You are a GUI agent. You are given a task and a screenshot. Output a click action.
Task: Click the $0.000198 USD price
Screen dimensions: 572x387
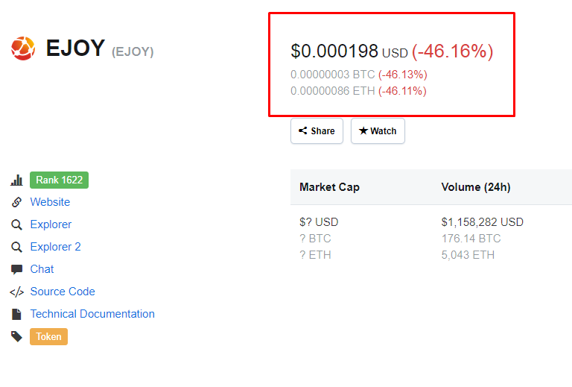[x=349, y=51]
